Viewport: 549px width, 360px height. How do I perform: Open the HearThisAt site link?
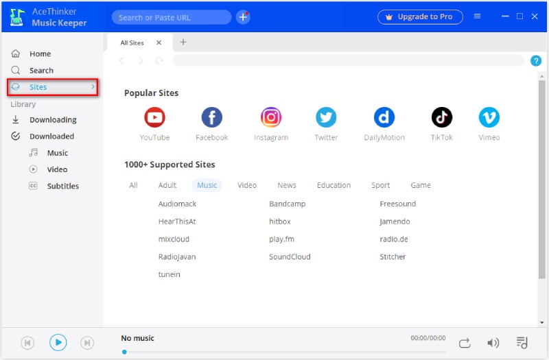[x=177, y=221]
